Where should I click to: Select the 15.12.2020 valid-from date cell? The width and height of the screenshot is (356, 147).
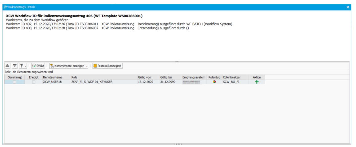click(148, 82)
